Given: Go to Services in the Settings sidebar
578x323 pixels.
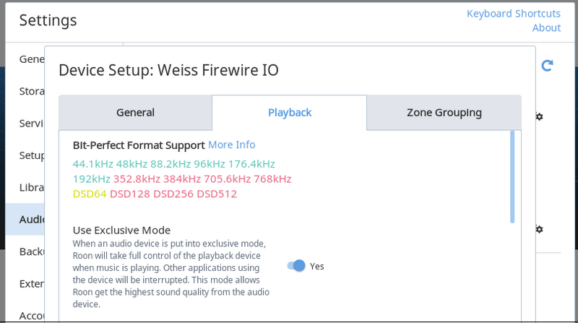Looking at the screenshot, I should click(x=30, y=123).
